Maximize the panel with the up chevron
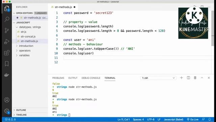216x122 pixels. tap(202, 78)
